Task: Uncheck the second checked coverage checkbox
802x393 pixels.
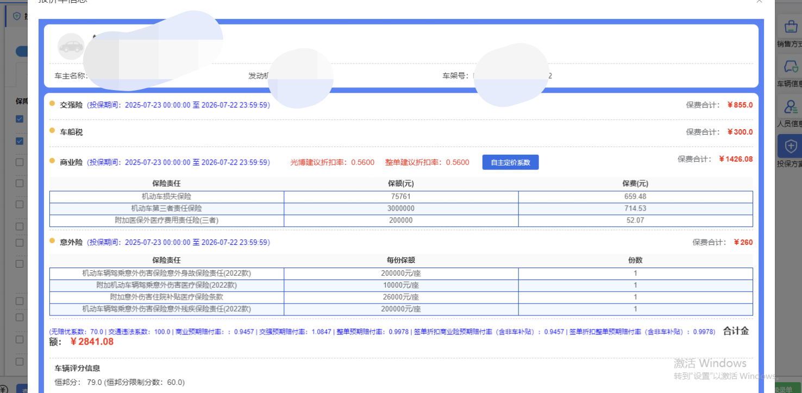Action: pos(20,141)
